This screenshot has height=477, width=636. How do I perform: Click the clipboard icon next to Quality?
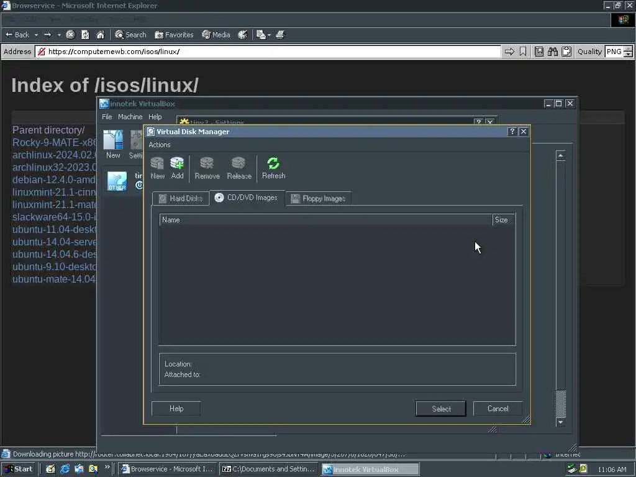tap(566, 52)
